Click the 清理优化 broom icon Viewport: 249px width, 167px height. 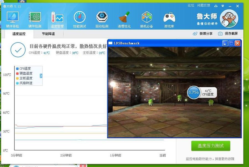[124, 19]
